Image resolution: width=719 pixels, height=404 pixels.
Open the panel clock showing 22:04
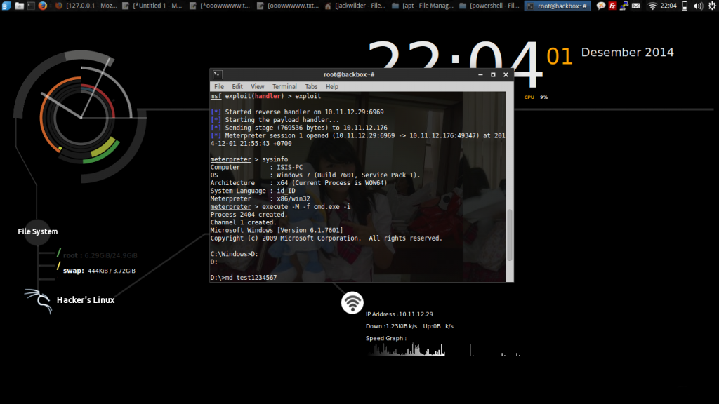pyautogui.click(x=668, y=6)
